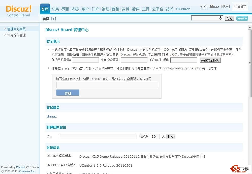Switch to the 站长 menu
The width and height of the screenshot is (252, 174).
pyautogui.click(x=170, y=9)
